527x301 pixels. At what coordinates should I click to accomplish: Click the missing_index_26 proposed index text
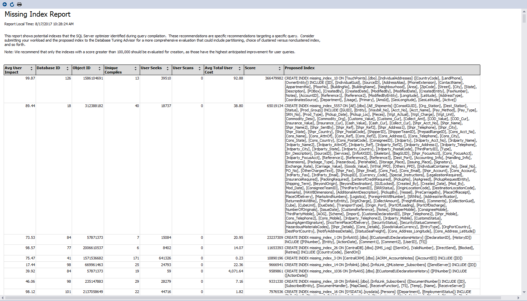click(x=380, y=250)
